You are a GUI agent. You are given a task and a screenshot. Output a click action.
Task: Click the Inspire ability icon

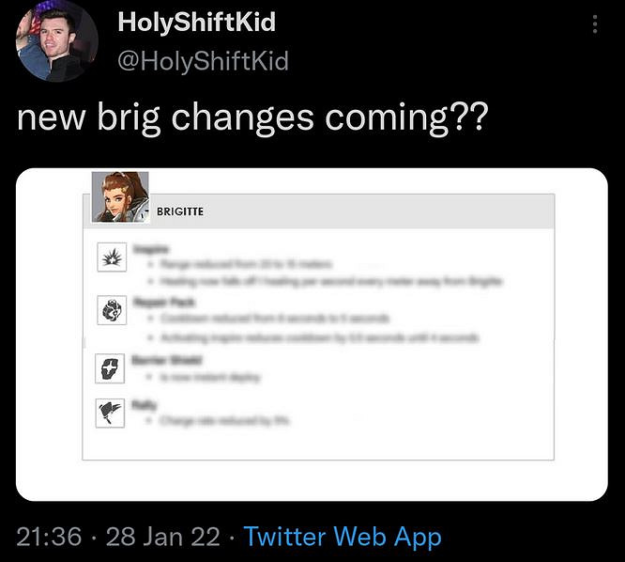tap(111, 257)
